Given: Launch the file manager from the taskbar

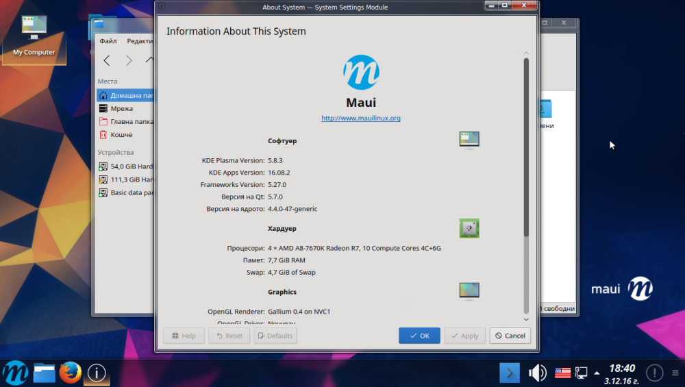Looking at the screenshot, I should click(44, 373).
